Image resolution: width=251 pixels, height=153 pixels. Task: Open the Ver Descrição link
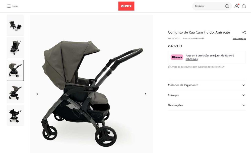click(239, 39)
